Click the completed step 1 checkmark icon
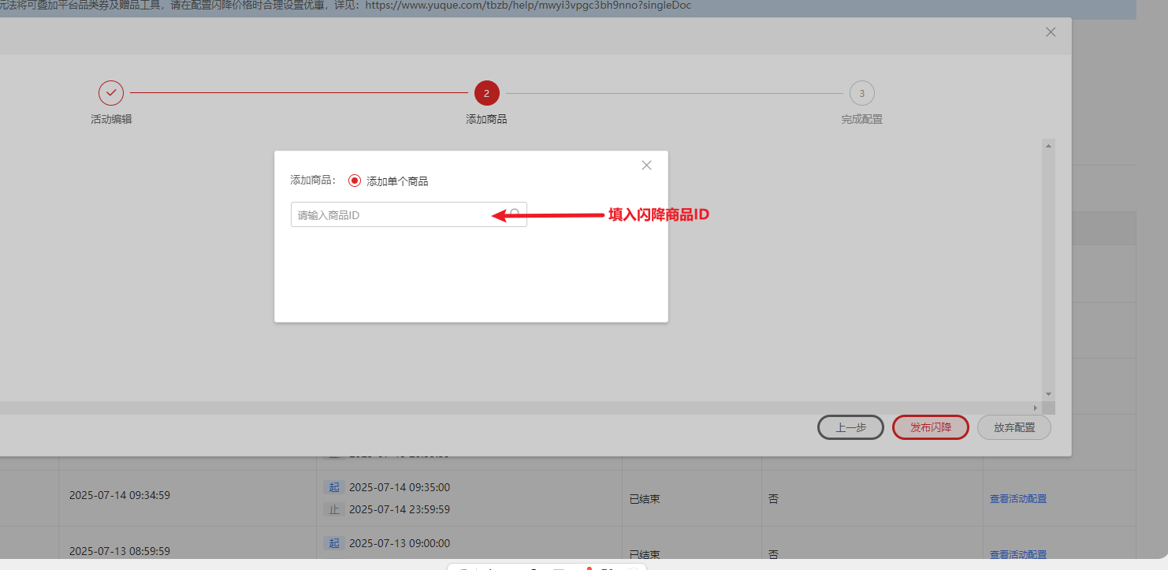The height and width of the screenshot is (570, 1168). [x=111, y=93]
